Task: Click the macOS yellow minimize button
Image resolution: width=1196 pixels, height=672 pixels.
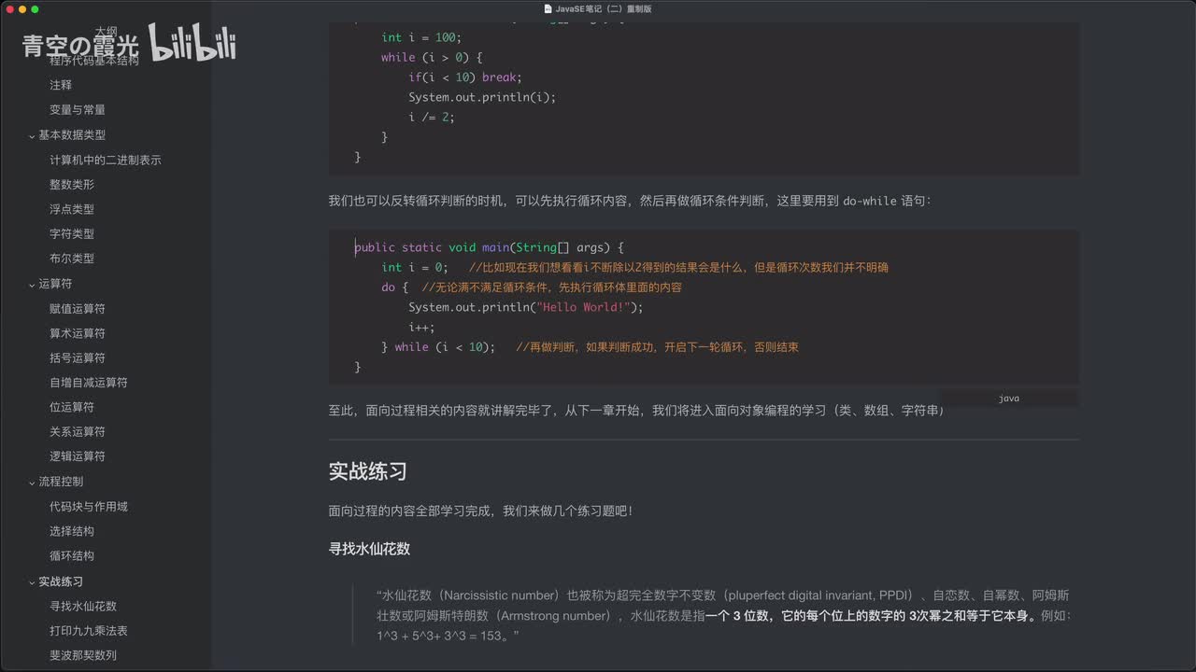Action: 21,9
